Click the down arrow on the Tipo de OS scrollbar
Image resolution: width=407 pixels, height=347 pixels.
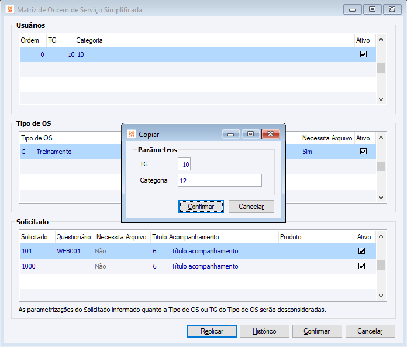click(381, 198)
